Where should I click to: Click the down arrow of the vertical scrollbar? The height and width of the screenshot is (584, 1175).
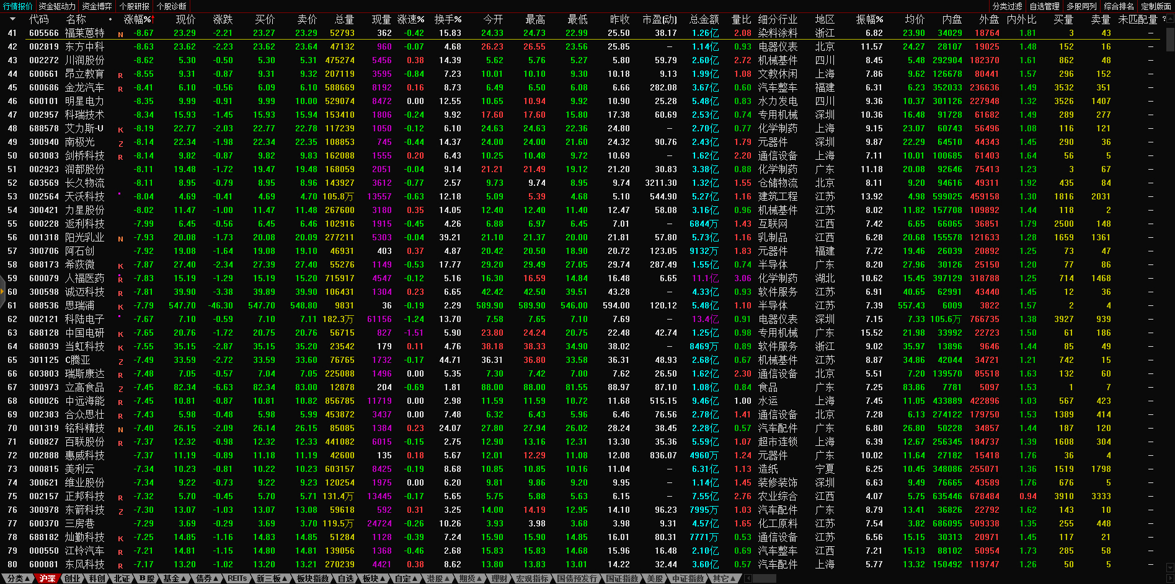(1170, 567)
